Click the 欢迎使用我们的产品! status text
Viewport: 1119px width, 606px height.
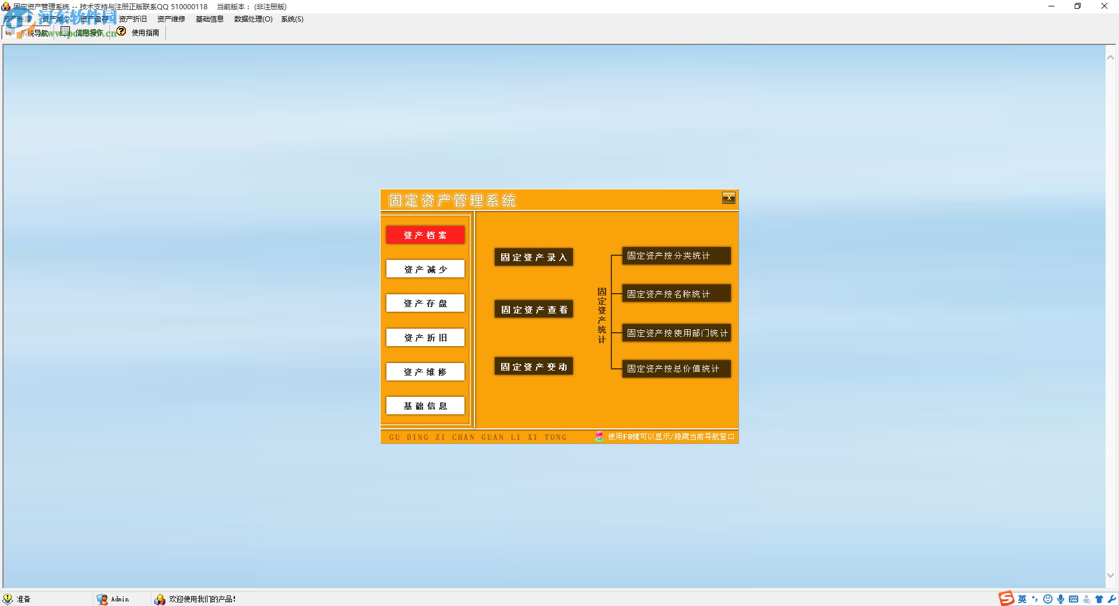202,599
